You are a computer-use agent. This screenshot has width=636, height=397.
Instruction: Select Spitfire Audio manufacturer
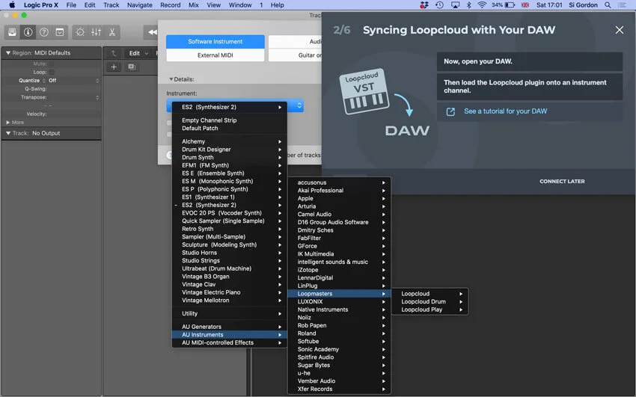(339, 357)
